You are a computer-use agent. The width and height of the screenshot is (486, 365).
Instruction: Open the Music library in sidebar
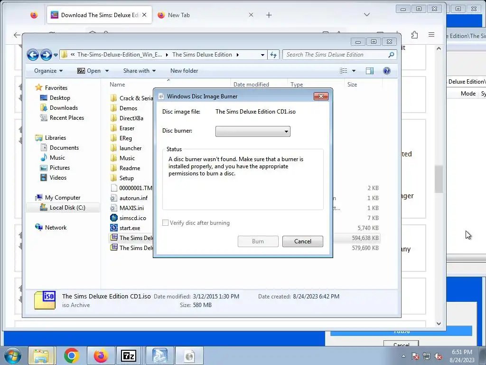[57, 158]
